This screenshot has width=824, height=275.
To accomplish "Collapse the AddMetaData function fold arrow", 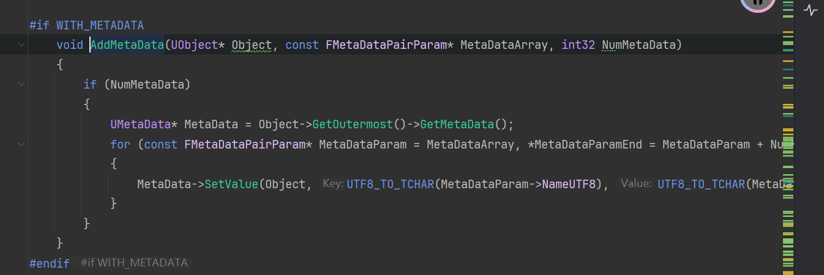I will pos(21,45).
